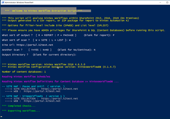Minimize the PowerShell window

pyautogui.click(x=160, y=2)
